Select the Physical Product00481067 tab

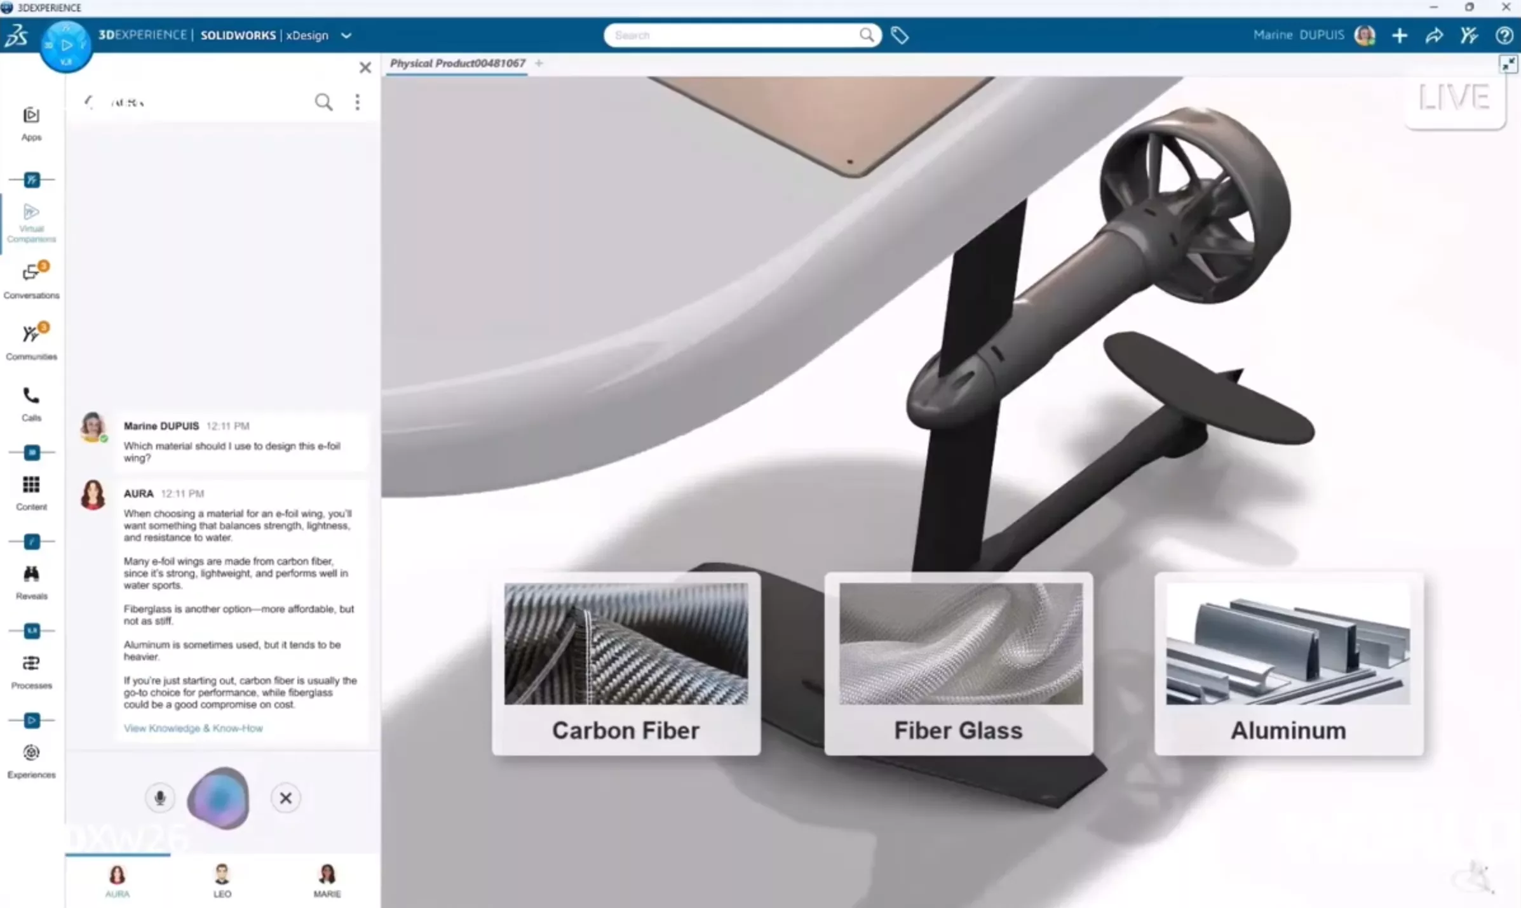(x=457, y=63)
